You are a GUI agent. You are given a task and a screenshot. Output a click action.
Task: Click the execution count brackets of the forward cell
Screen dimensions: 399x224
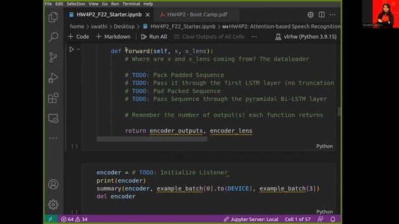(74, 146)
